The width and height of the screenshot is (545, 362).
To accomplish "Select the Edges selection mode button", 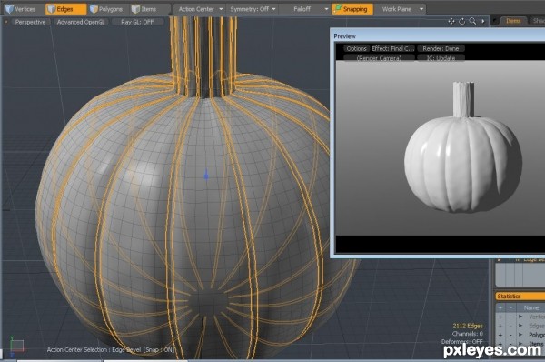I will click(x=65, y=9).
